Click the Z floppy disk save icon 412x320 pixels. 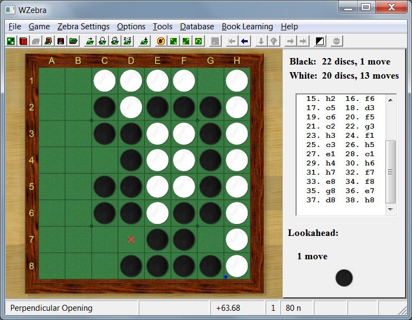61,41
